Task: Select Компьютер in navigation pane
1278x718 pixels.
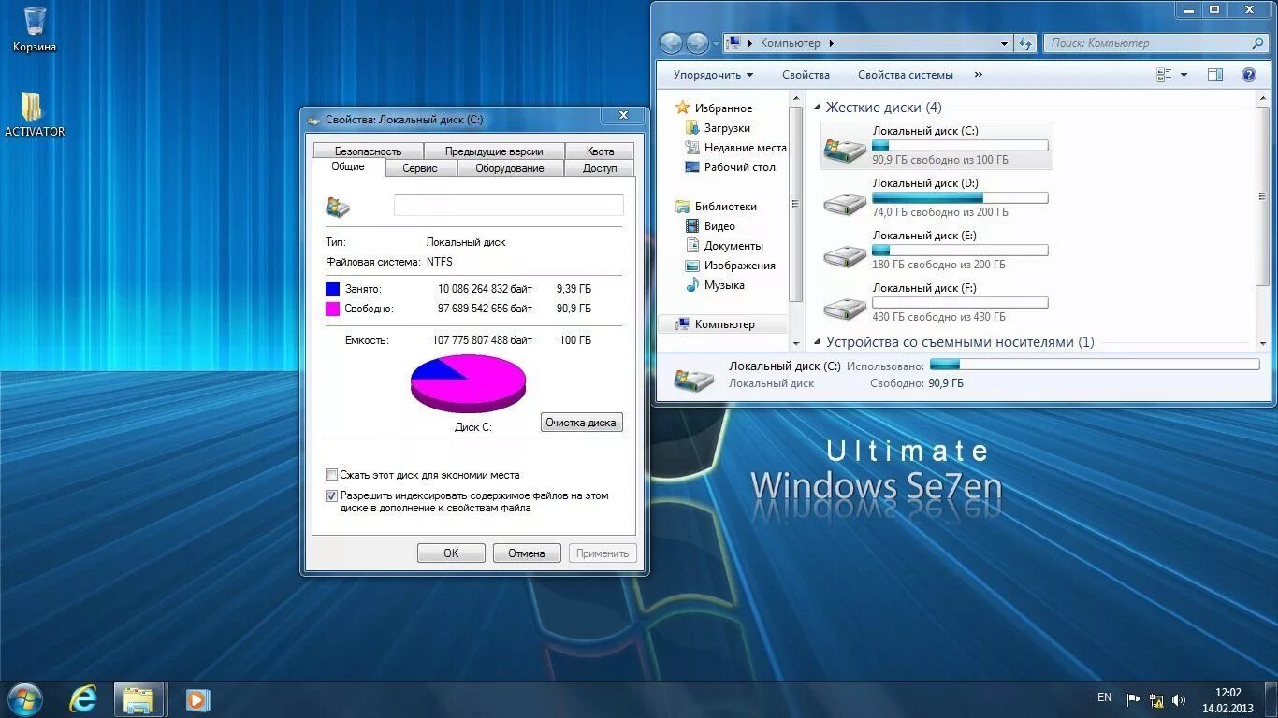Action: click(x=724, y=324)
